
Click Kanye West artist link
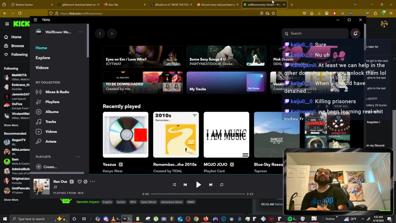[x=113, y=171]
